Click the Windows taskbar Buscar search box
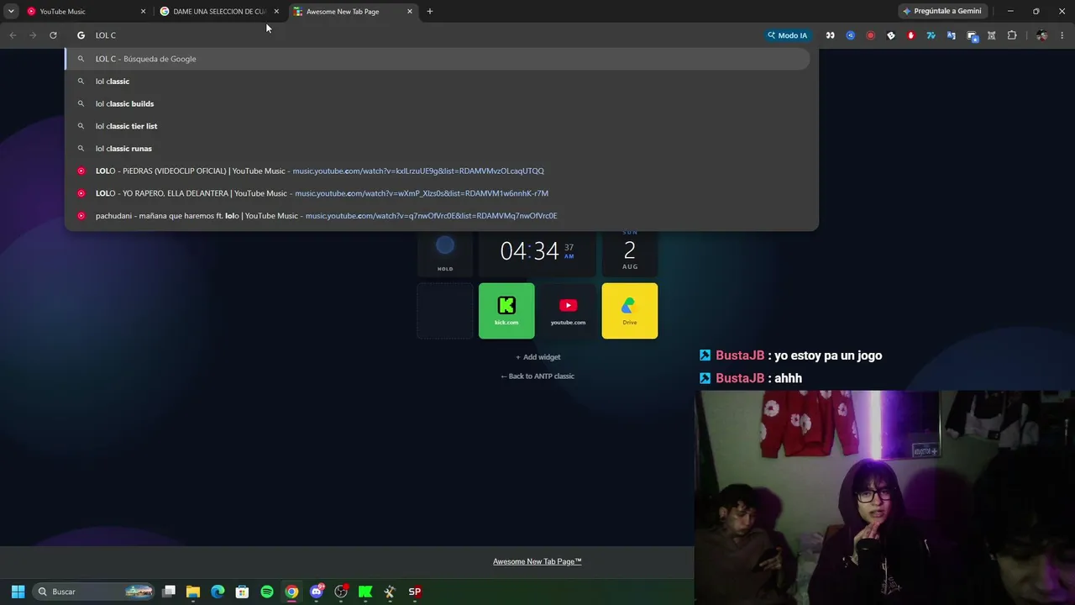 click(94, 592)
